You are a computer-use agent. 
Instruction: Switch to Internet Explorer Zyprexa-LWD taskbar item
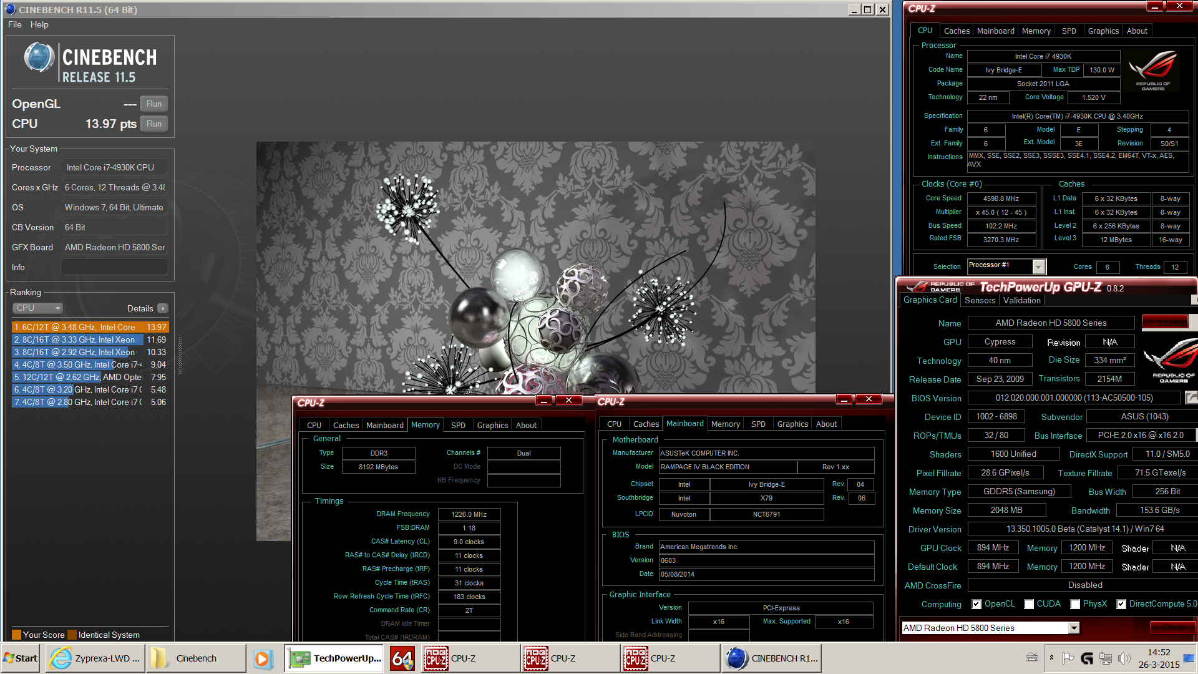[96, 658]
